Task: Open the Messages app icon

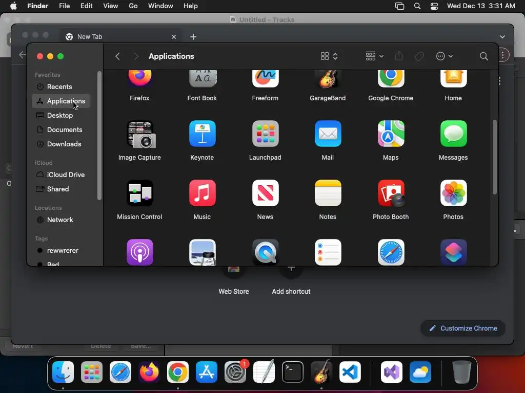Action: coord(453,134)
